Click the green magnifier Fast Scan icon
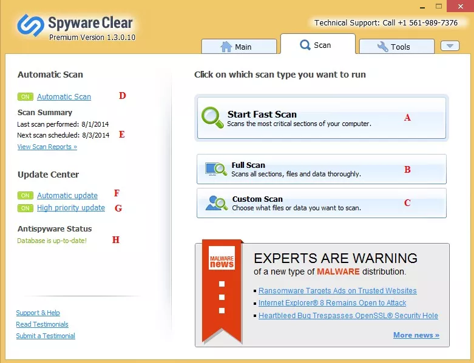 tap(212, 118)
